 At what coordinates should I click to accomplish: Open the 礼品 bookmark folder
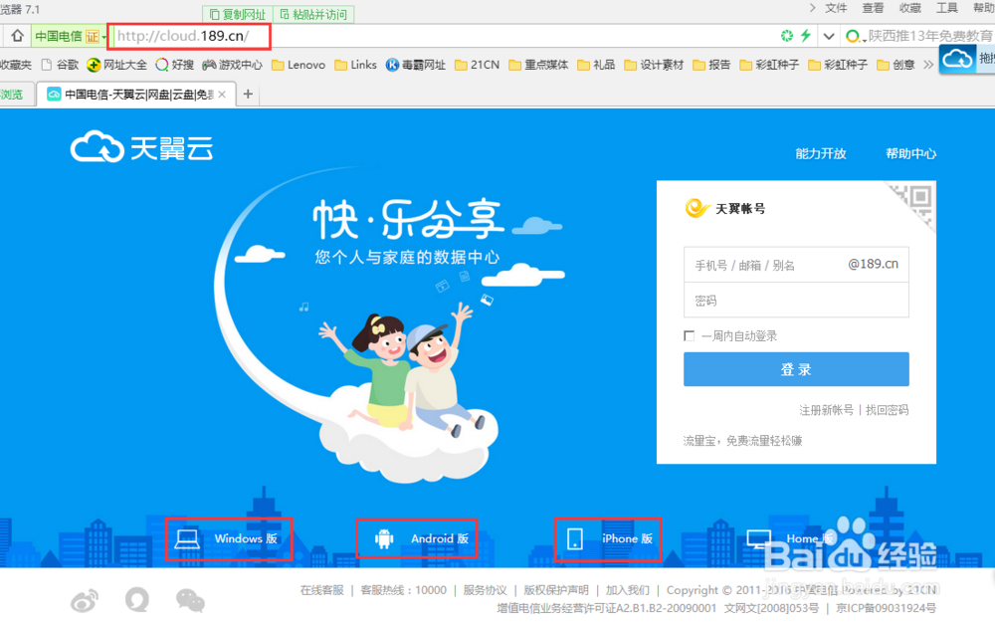[596, 65]
